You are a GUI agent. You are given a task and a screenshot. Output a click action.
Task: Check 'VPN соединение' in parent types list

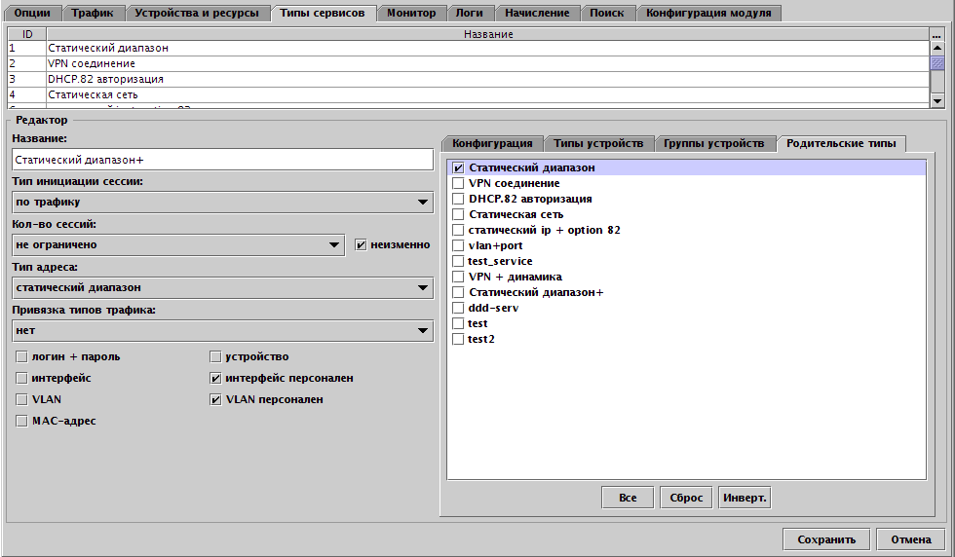tap(458, 183)
